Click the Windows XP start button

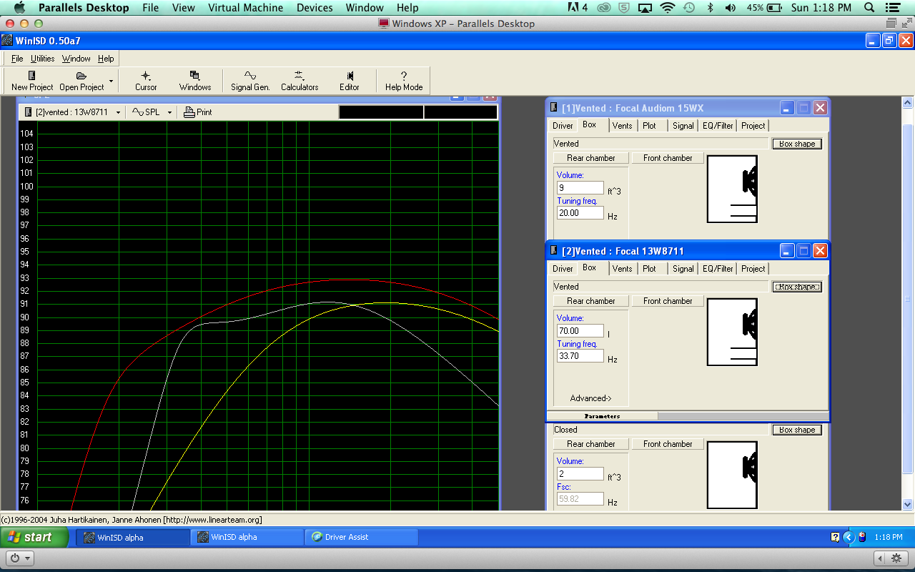click(x=34, y=537)
